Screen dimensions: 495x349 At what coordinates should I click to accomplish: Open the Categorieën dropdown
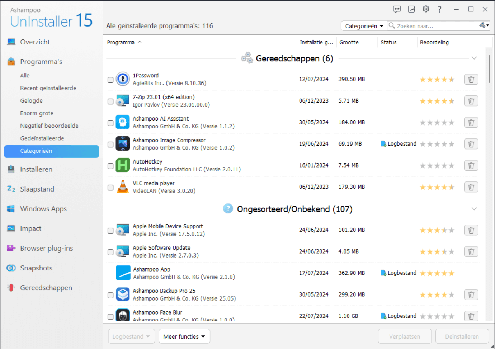pos(364,26)
